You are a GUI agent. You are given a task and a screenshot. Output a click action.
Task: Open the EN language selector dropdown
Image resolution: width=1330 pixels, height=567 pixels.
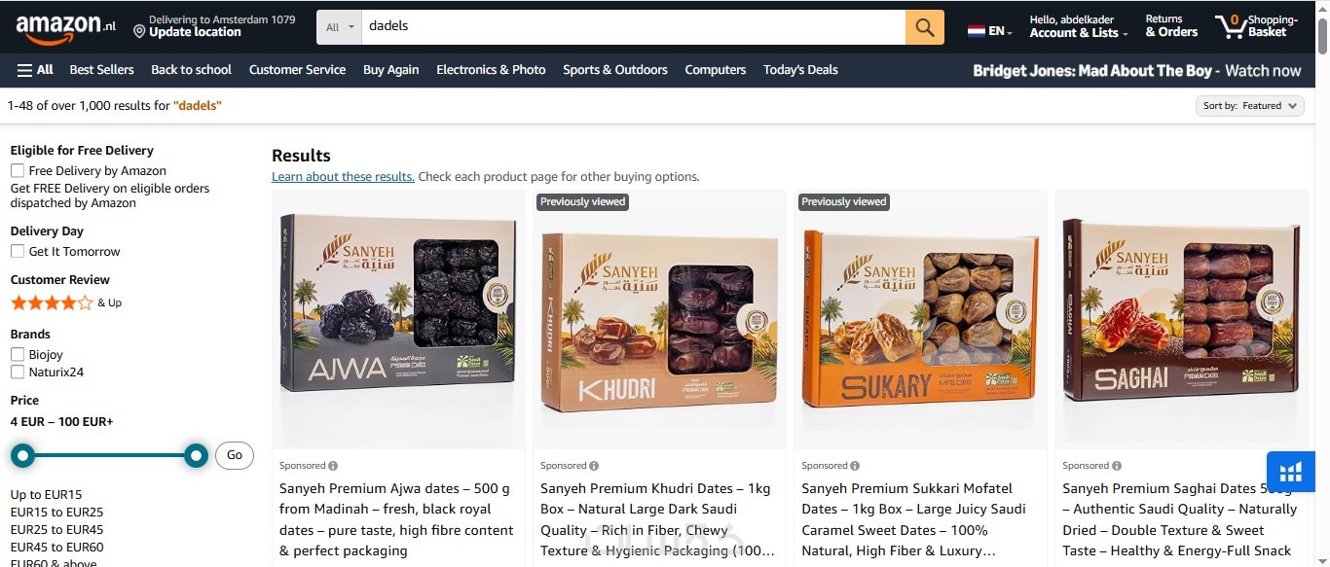[x=990, y=31]
